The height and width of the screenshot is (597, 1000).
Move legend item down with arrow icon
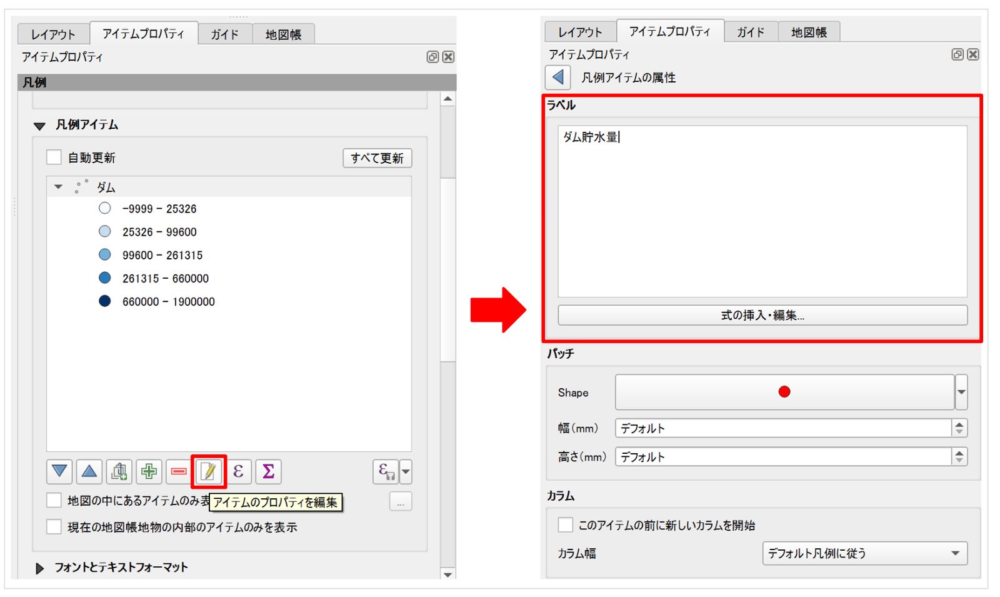point(59,471)
